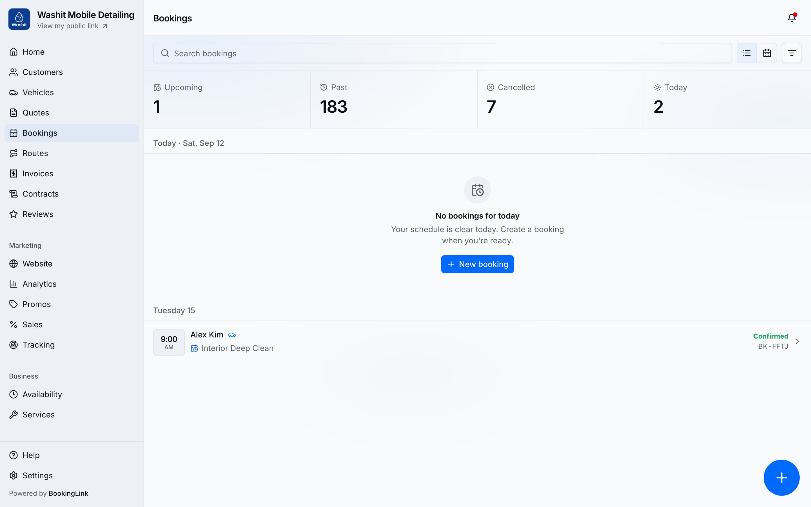This screenshot has width=811, height=507.
Task: Select the Cancelled bookings tab
Action: (561, 99)
